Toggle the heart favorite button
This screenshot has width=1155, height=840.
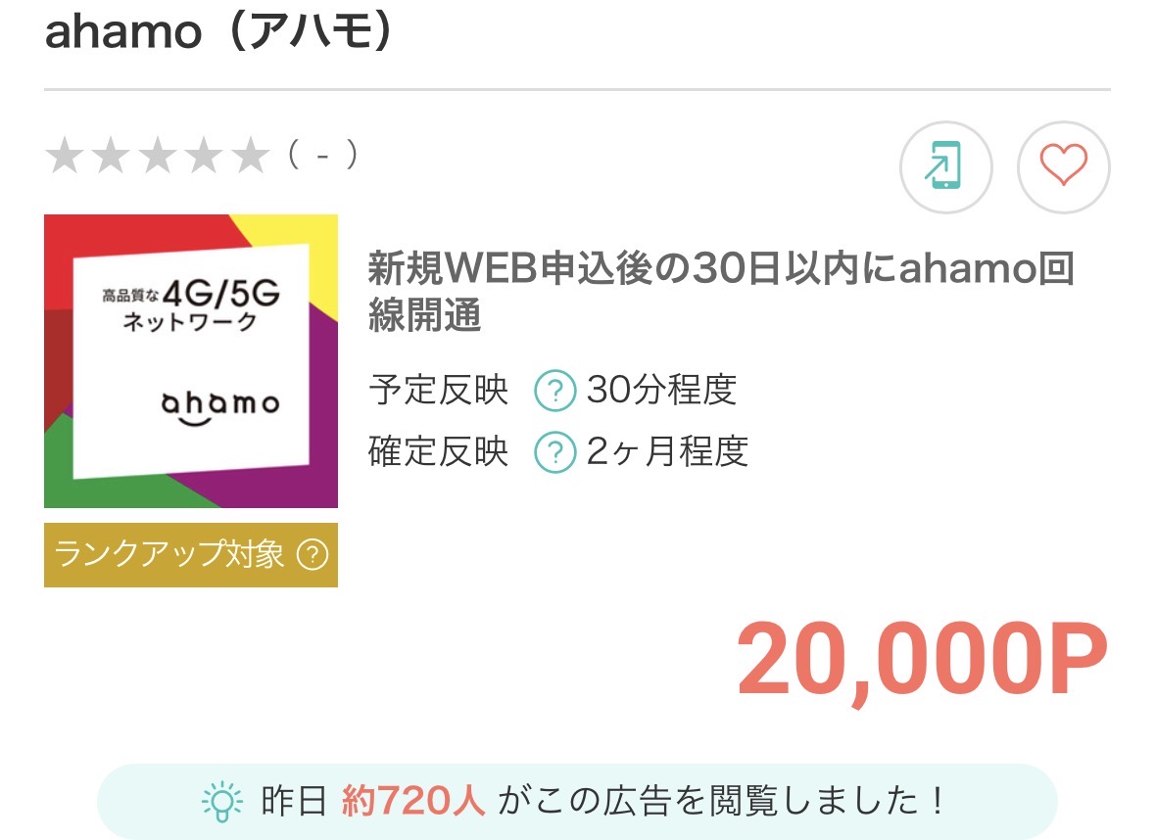1063,166
